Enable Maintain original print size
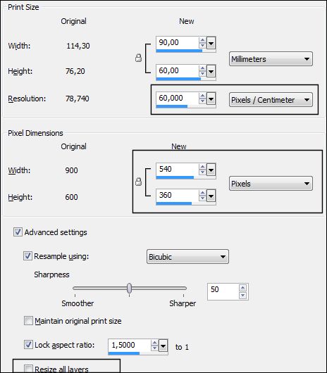 (28, 321)
